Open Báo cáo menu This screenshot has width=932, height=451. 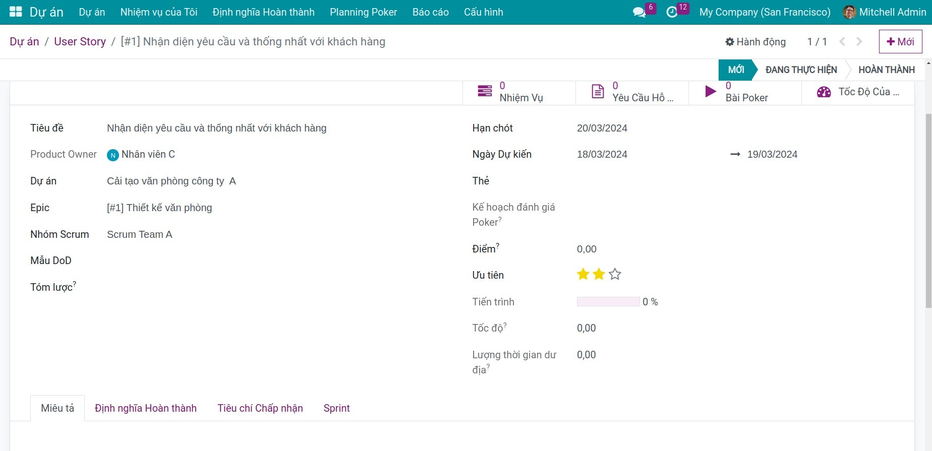click(x=431, y=12)
